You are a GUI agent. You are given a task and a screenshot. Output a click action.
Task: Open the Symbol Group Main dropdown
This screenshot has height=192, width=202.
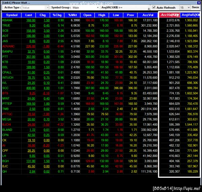pos(86,8)
